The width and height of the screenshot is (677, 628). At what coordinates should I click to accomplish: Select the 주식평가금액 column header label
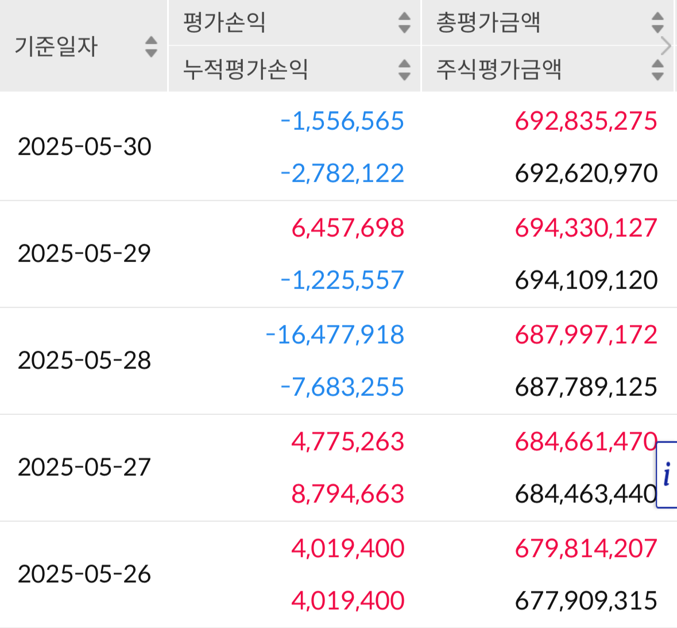[498, 70]
